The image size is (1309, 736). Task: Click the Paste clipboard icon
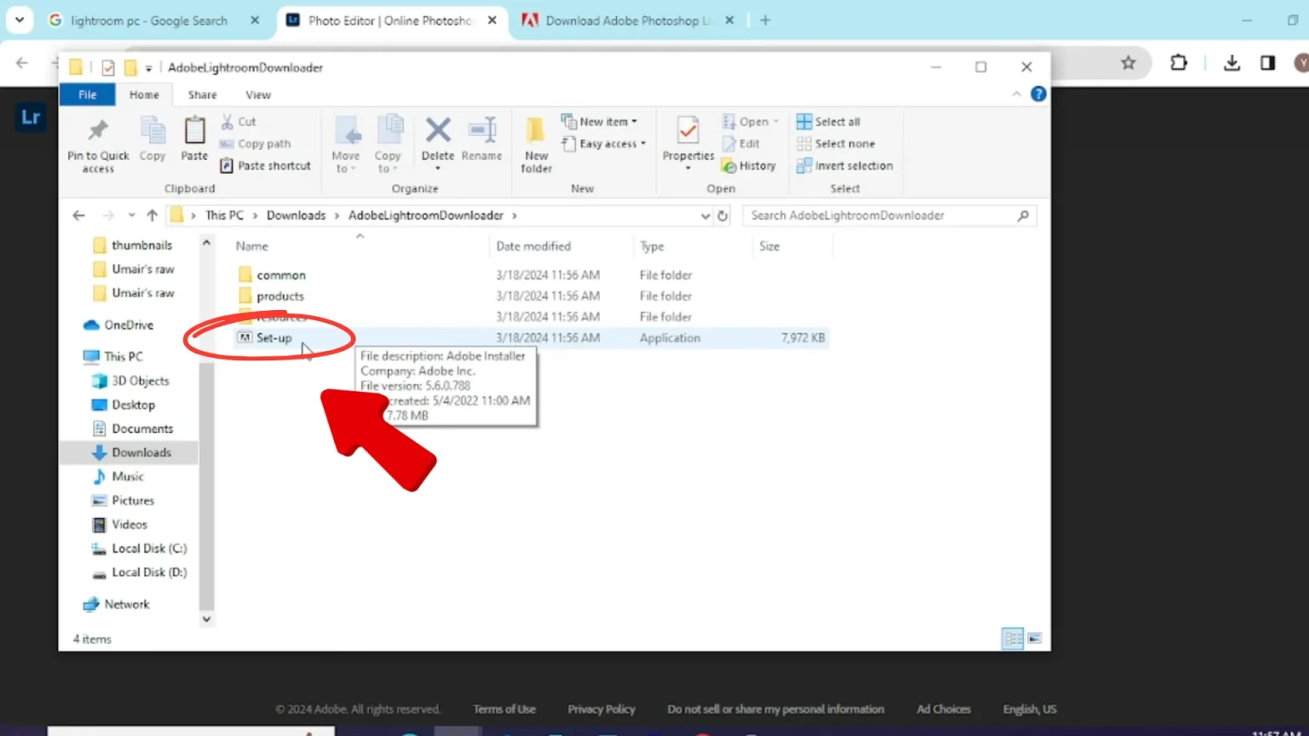click(x=194, y=131)
